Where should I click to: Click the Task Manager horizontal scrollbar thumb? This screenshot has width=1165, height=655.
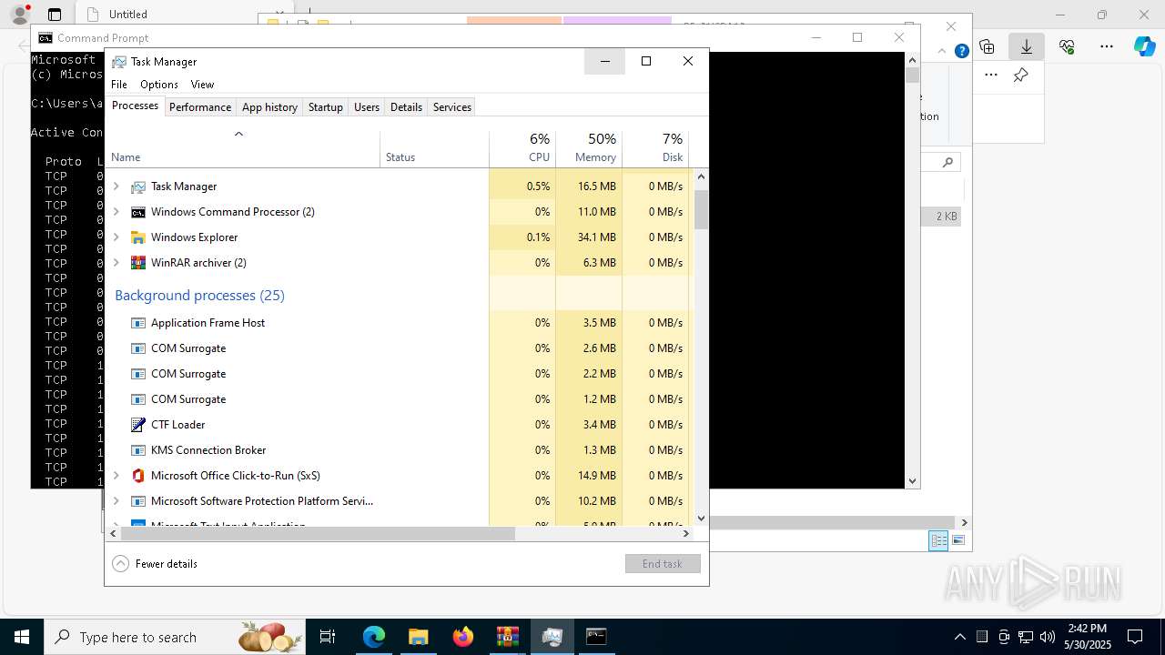pyautogui.click(x=318, y=533)
